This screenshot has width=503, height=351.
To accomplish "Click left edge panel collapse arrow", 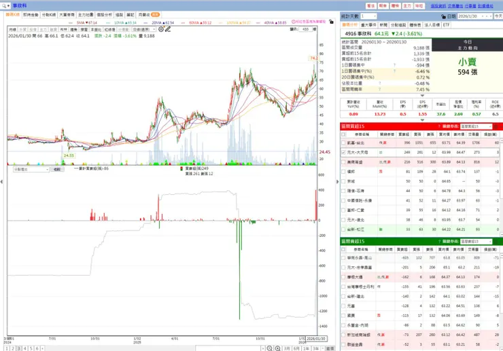I will click(x=1, y=182).
